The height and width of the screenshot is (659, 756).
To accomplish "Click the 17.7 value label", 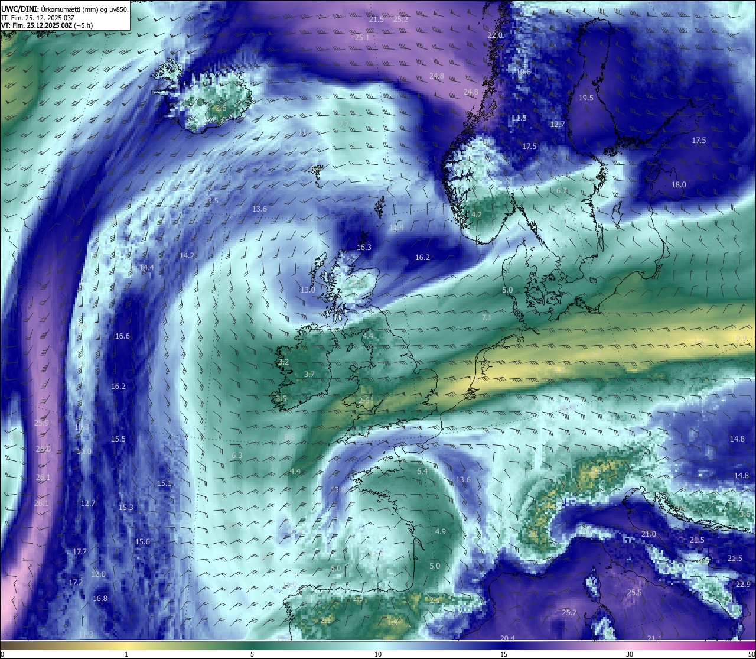I will click(x=80, y=552).
